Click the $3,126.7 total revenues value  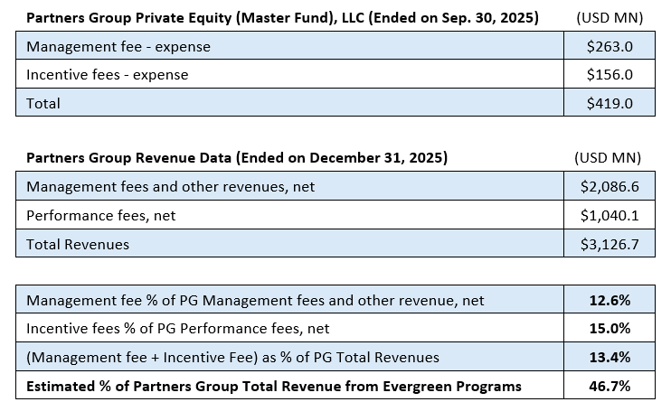(x=609, y=244)
